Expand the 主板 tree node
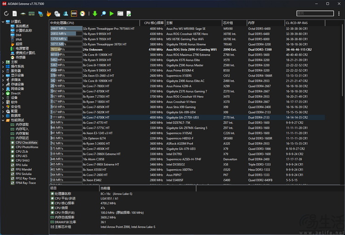This screenshot has height=235, width=345. click(x=3, y=62)
